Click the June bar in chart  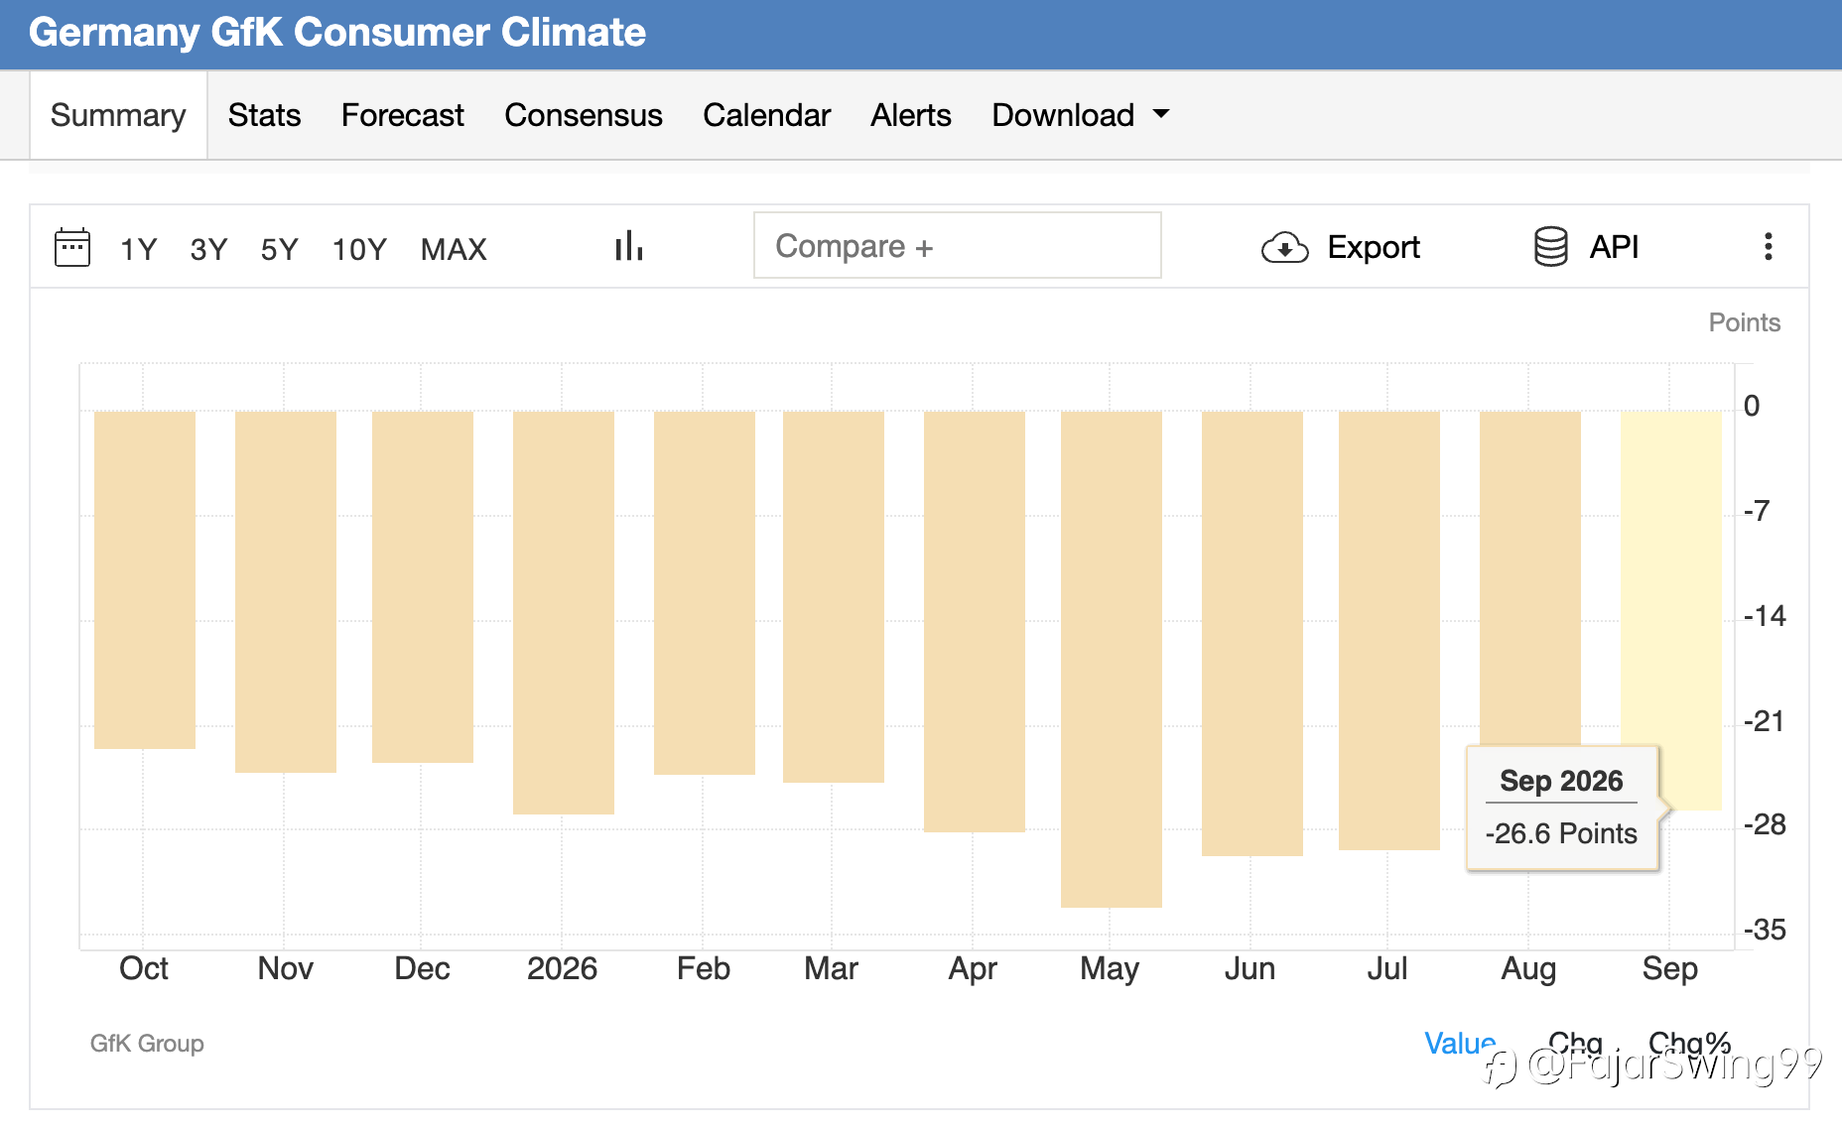click(x=1252, y=634)
